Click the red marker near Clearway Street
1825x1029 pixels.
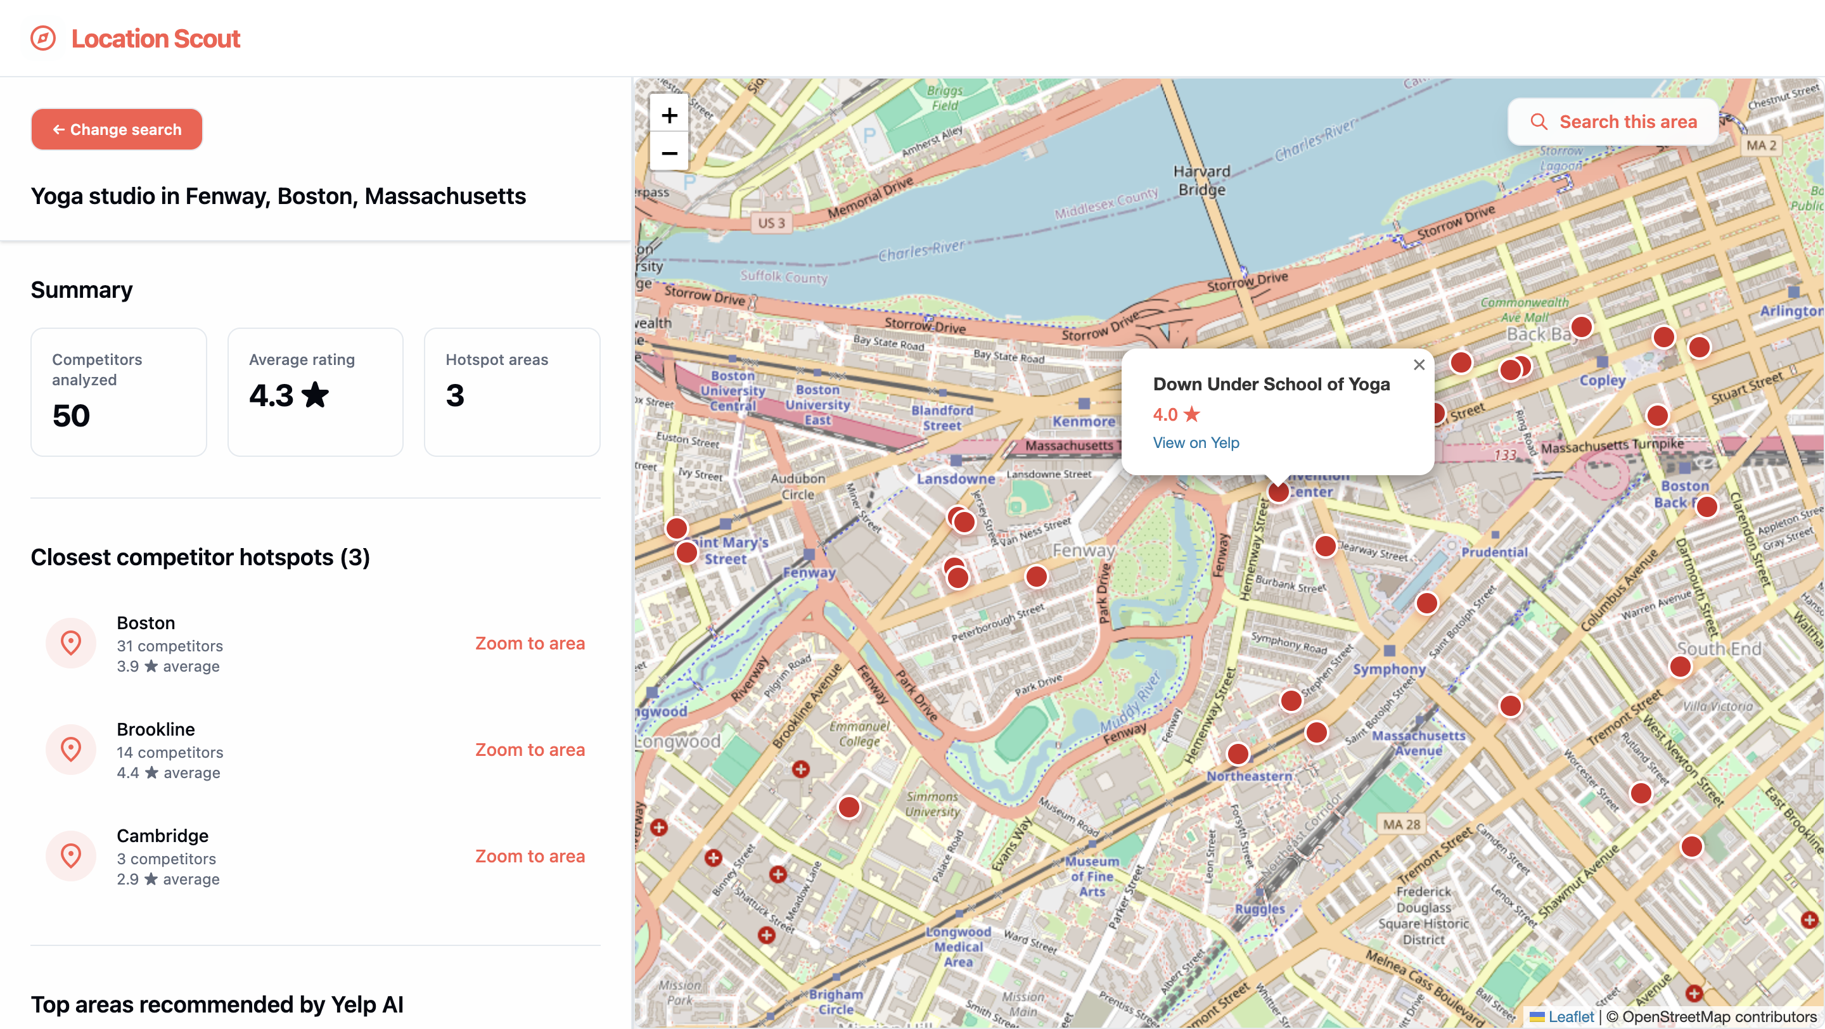point(1325,546)
